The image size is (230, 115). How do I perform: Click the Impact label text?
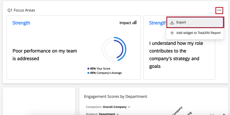coord(125,23)
